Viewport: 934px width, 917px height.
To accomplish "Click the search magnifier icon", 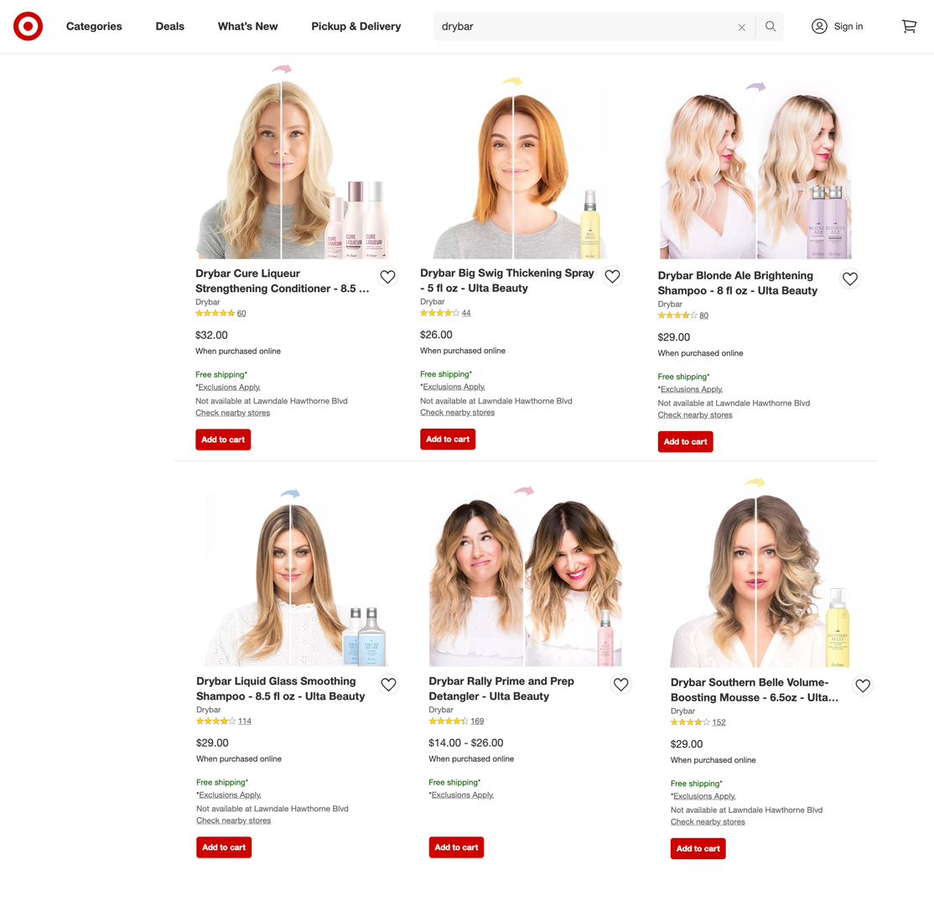I will coord(771,26).
